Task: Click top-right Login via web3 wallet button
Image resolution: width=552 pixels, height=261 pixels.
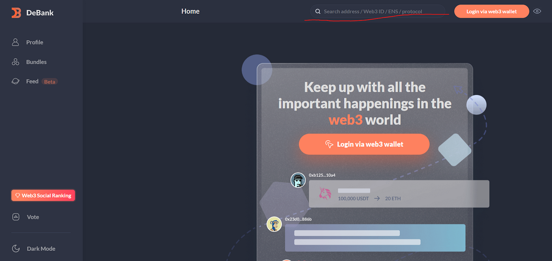Action: 492,11
